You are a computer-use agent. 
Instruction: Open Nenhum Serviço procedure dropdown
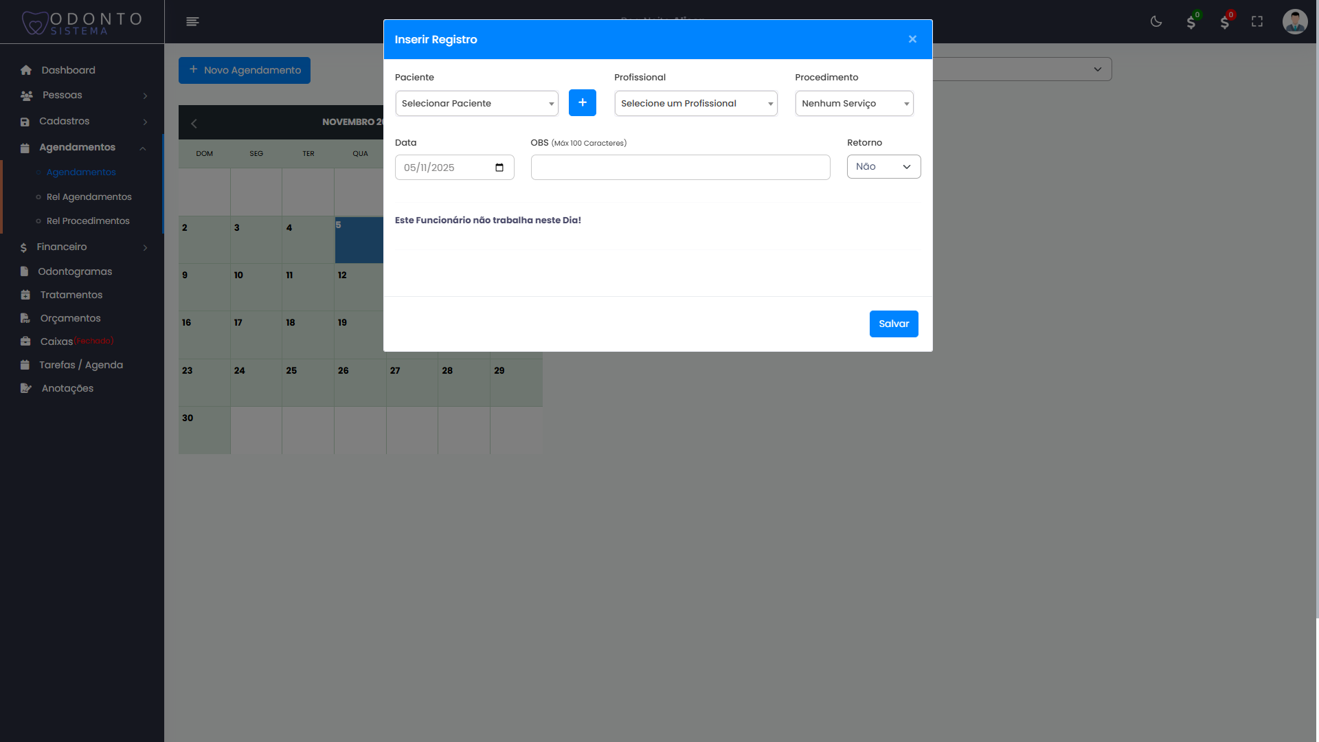(x=854, y=104)
